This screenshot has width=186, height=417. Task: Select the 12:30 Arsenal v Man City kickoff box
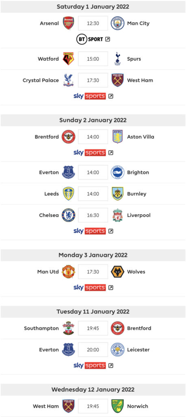coord(93,23)
